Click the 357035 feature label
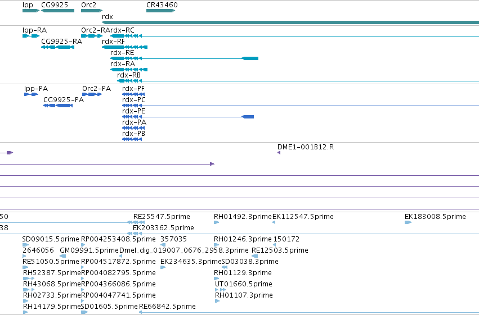Image resolution: width=479 pixels, height=315 pixels. point(173,239)
